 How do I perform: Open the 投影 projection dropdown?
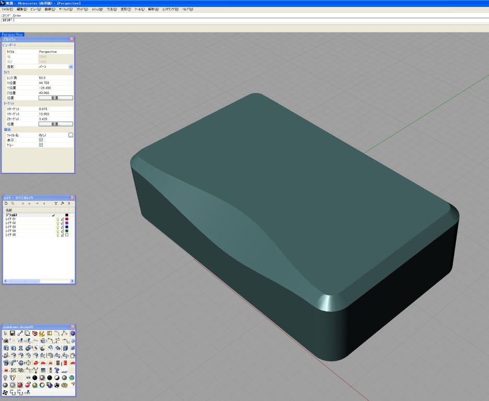[71, 67]
